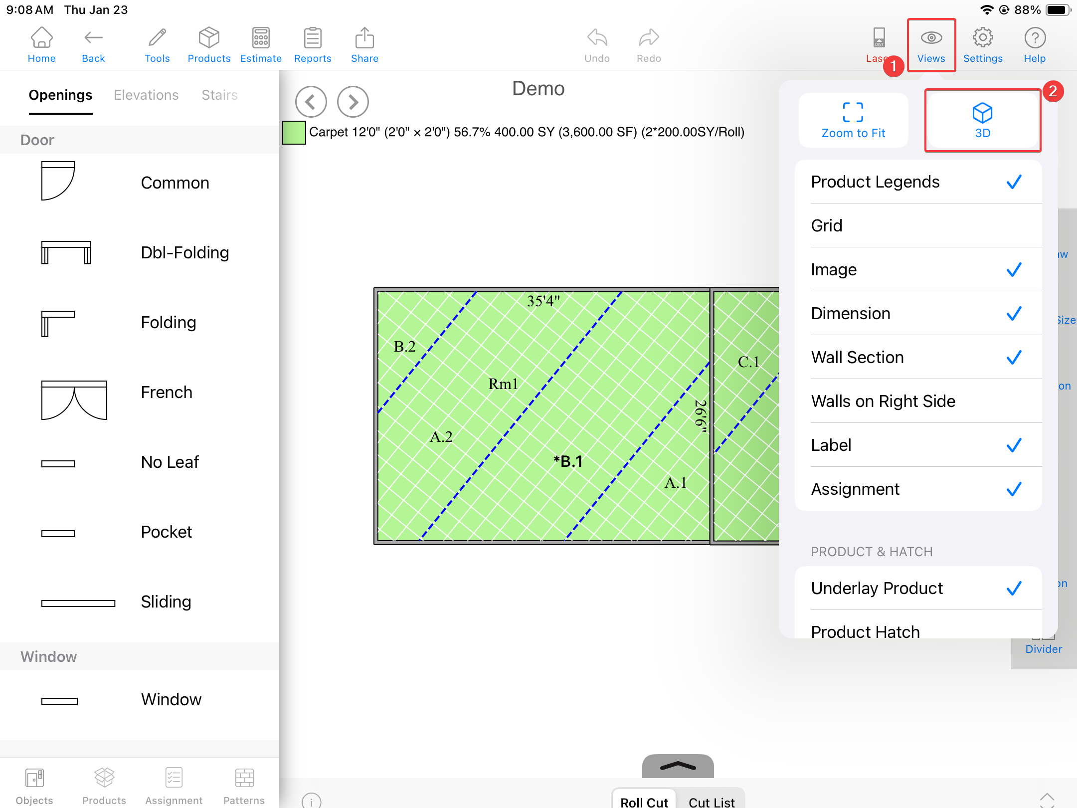Click the green Carpet color swatch
Screen dimensions: 1077x808
point(294,132)
